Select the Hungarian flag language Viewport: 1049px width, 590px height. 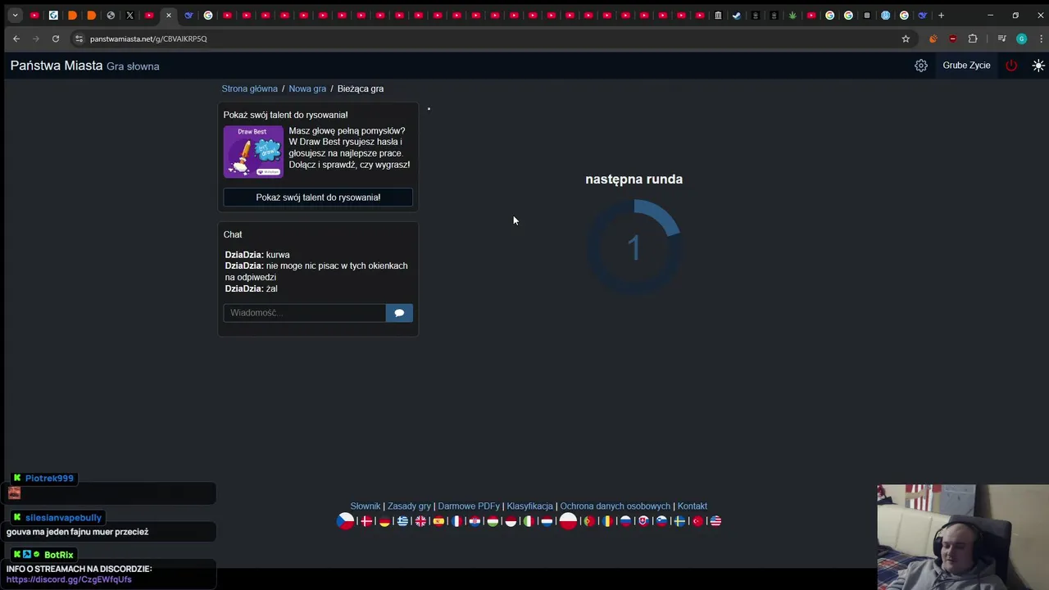tap(493, 521)
